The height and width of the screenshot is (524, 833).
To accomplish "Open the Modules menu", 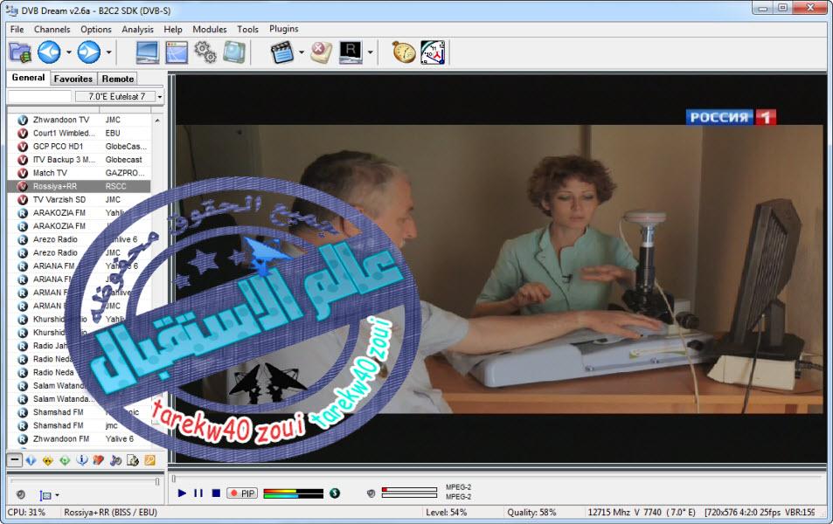I will tap(209, 29).
